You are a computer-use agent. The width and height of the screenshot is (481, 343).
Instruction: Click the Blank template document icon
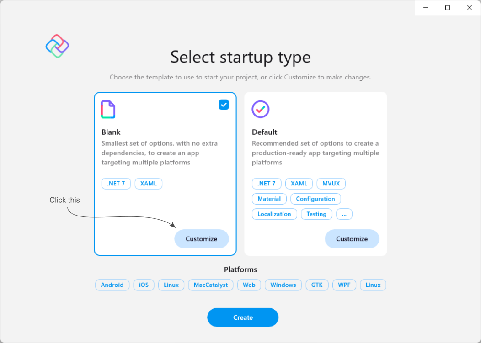[x=108, y=110]
